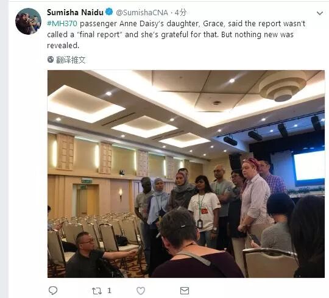This screenshot has width=329, height=298.
Task: Click the blue verified badge icon
Action: tap(109, 12)
